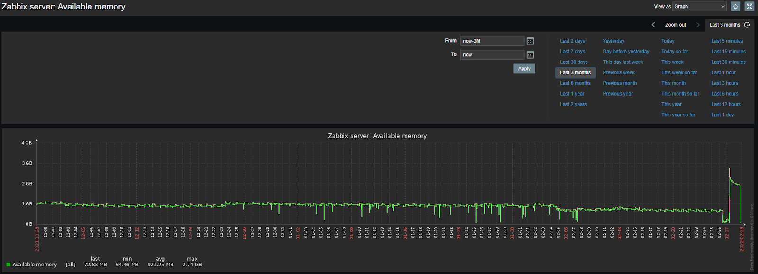The image size is (758, 274).
Task: Choose This day last week
Action: click(x=623, y=62)
